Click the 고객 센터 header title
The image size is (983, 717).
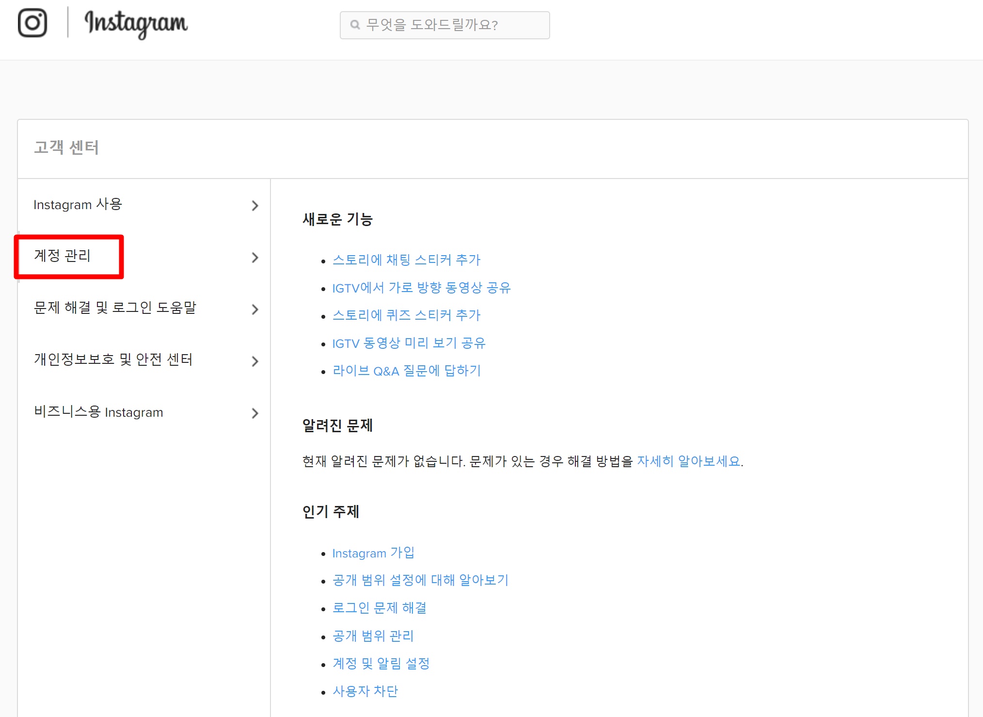coord(66,147)
